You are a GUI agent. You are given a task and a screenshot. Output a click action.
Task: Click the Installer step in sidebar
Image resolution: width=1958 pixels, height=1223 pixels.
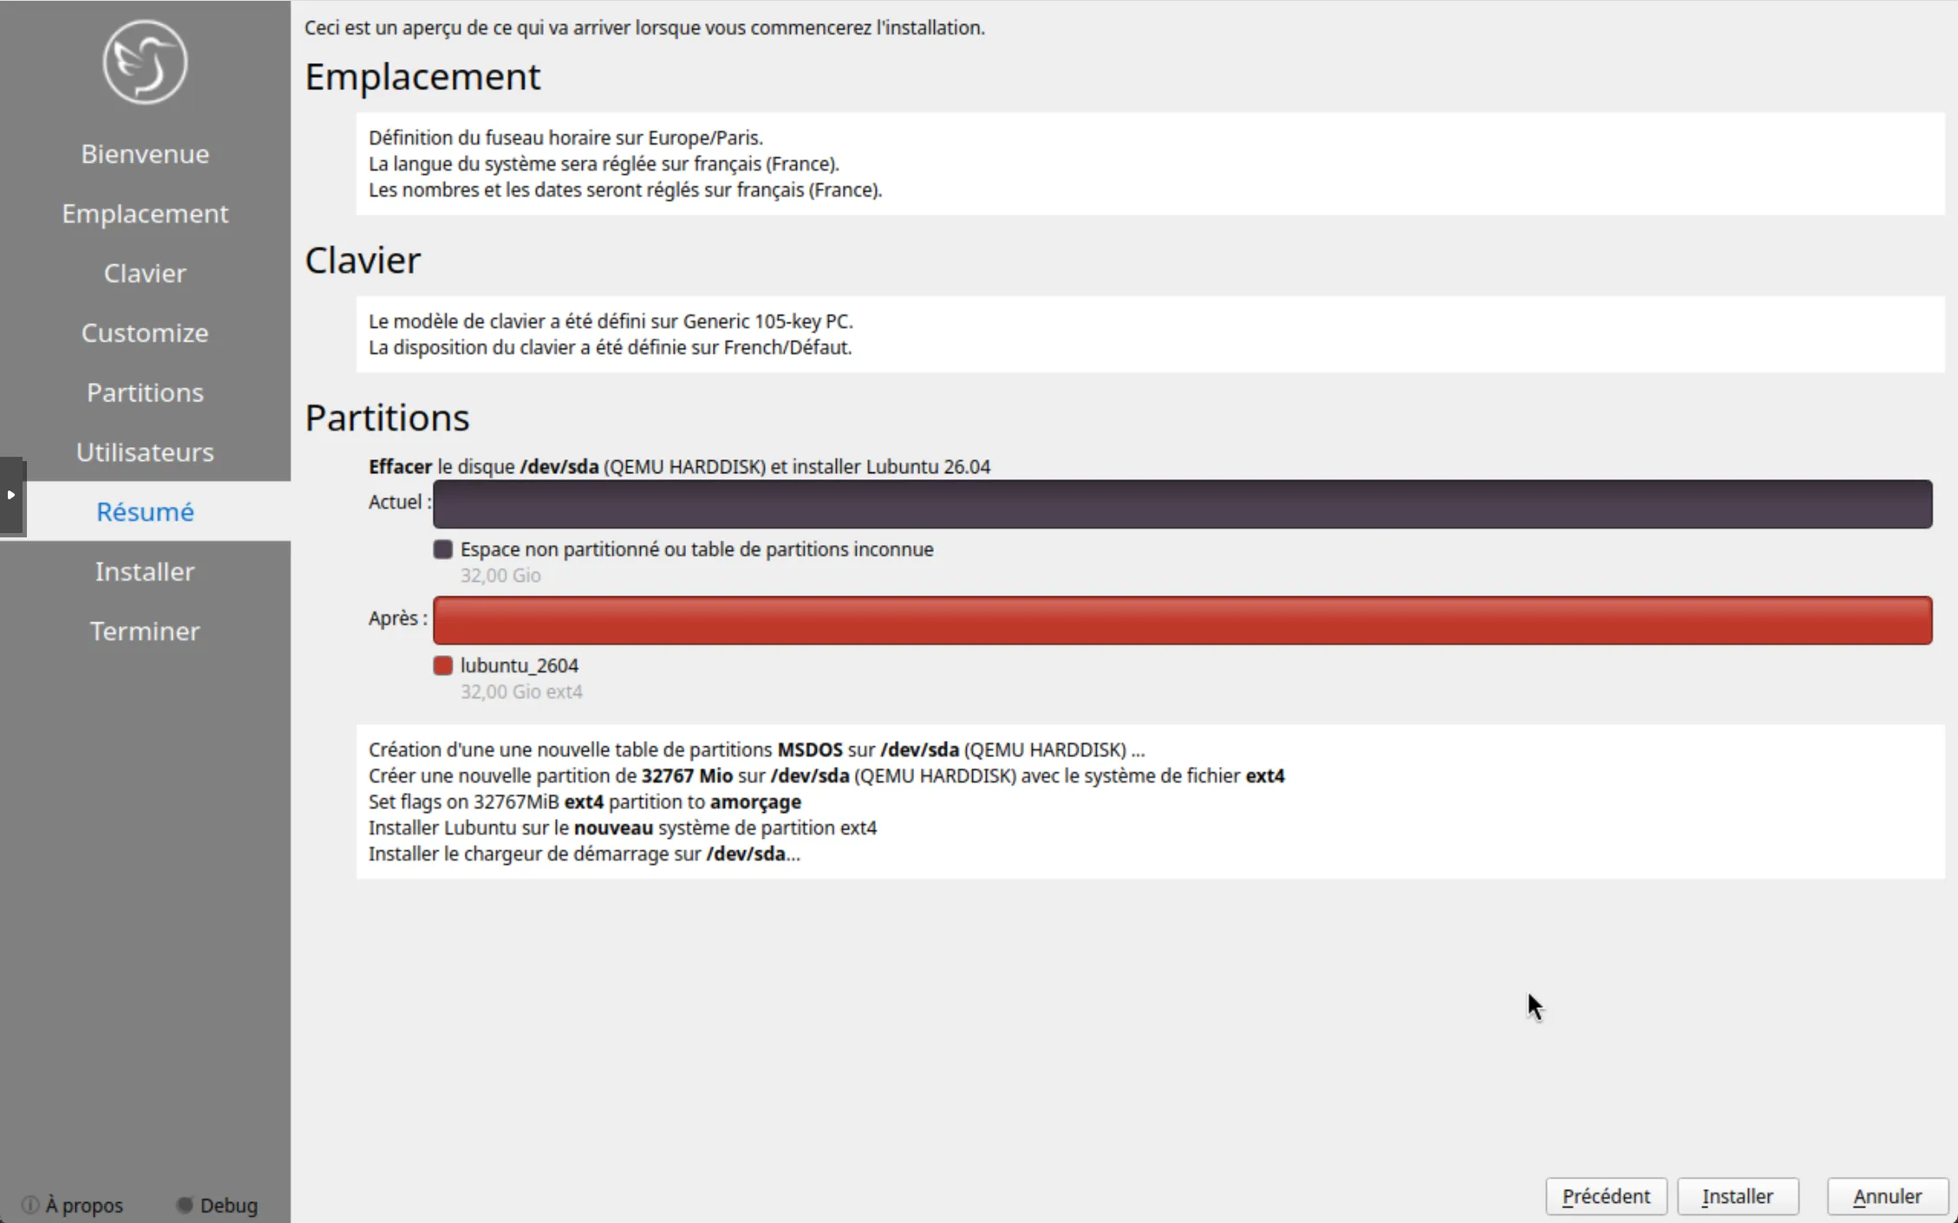click(145, 571)
